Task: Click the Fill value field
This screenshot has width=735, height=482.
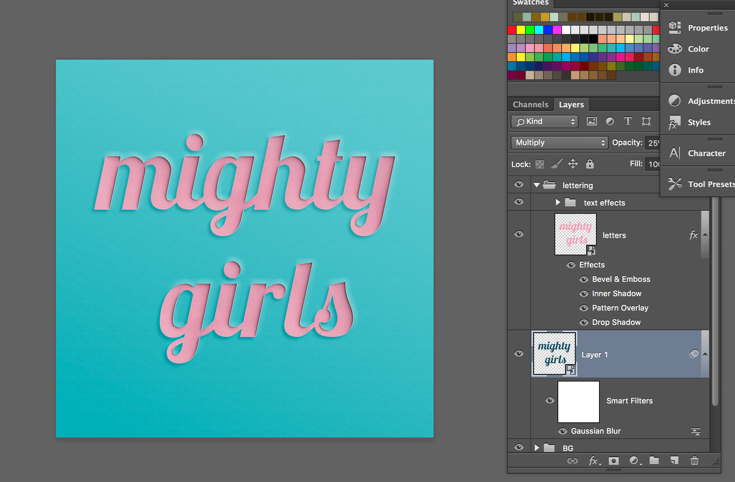Action: coord(653,164)
